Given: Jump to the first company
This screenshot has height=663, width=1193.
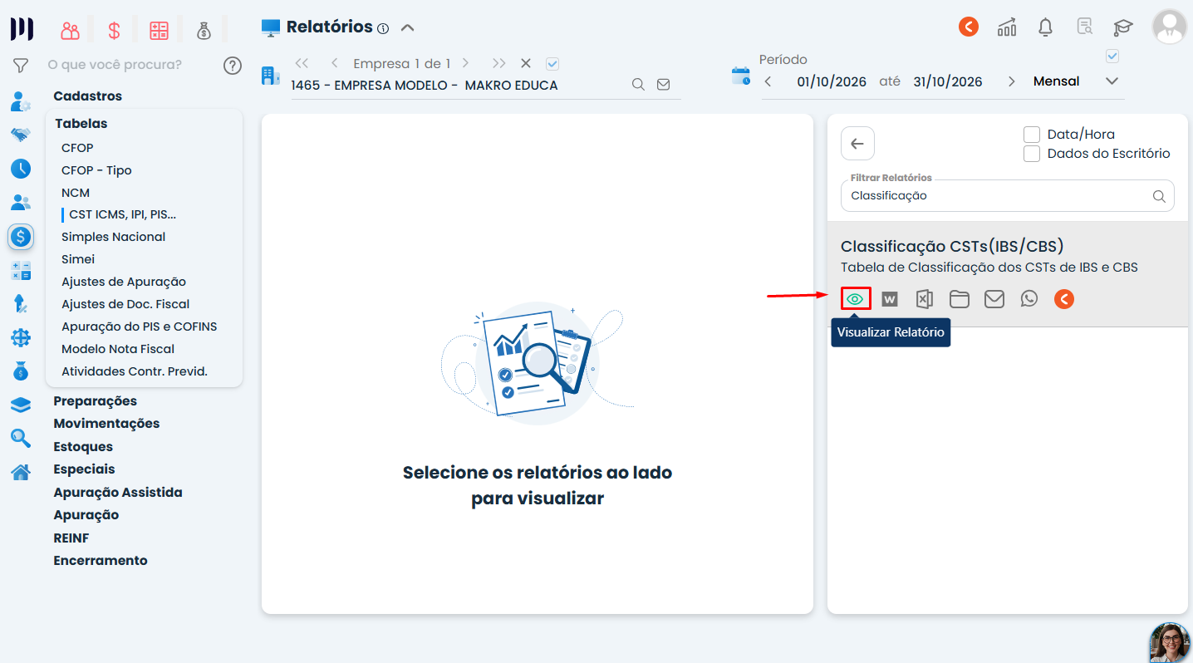Looking at the screenshot, I should [x=302, y=63].
